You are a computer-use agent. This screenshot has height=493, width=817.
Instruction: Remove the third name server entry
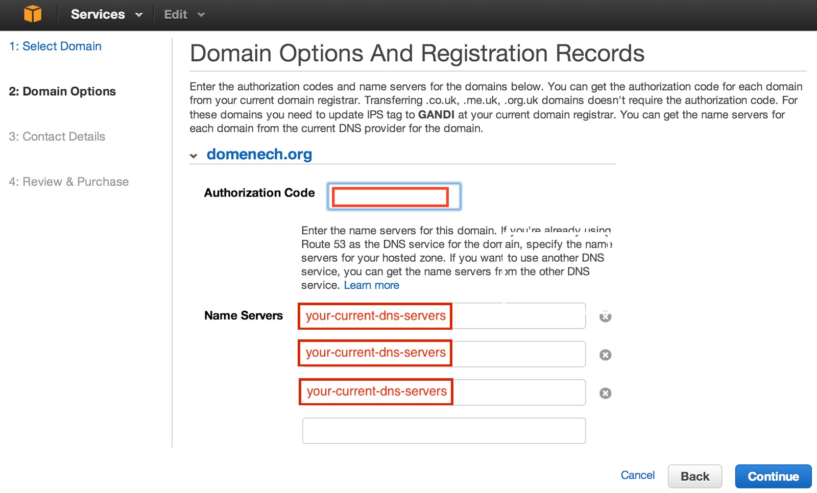point(605,393)
